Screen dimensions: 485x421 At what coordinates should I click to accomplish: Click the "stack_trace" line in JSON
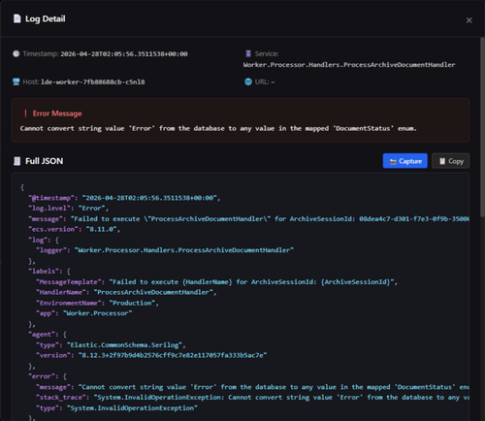pyautogui.click(x=252, y=398)
